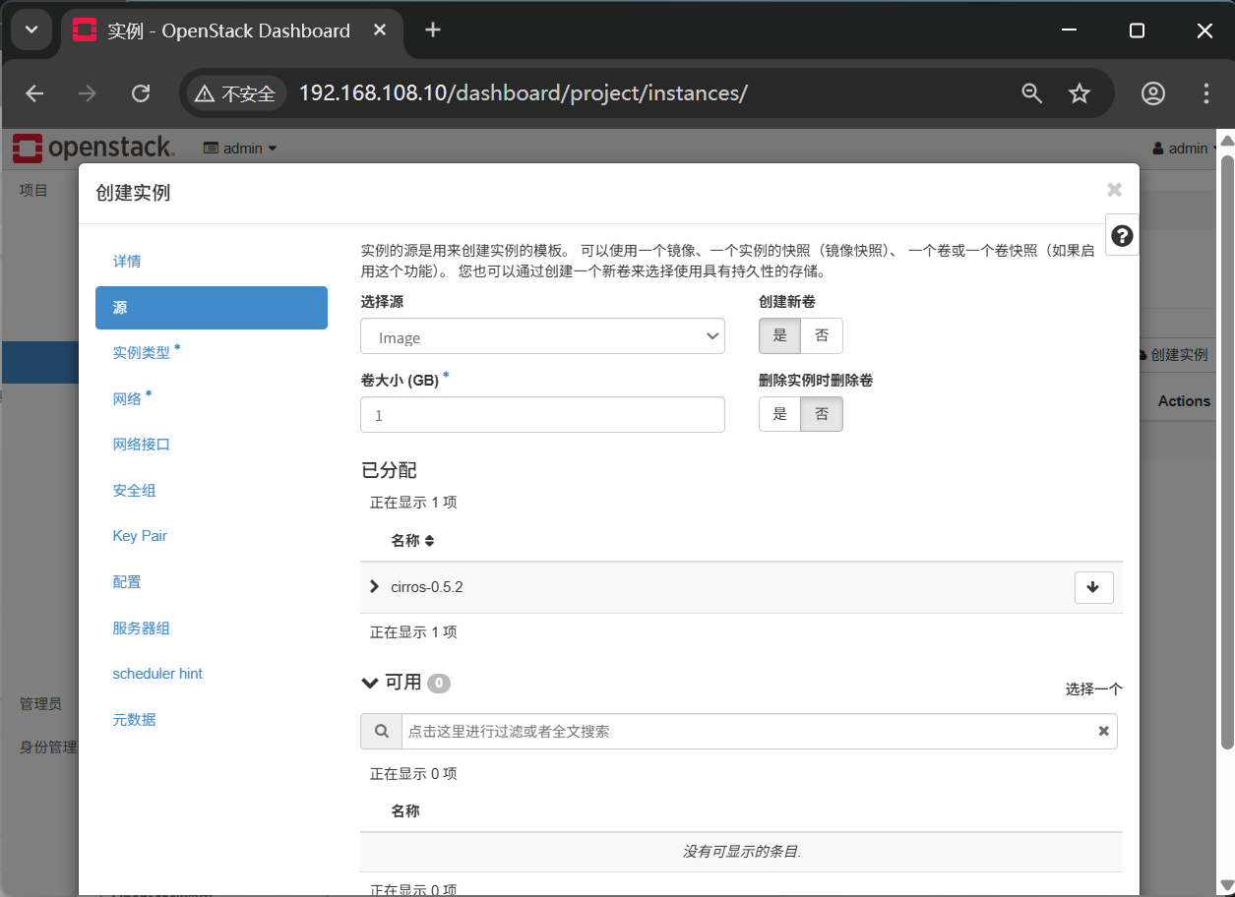Screen dimensions: 1235x897
Task: Click the 卷大小 (GB) input field
Action: [542, 415]
